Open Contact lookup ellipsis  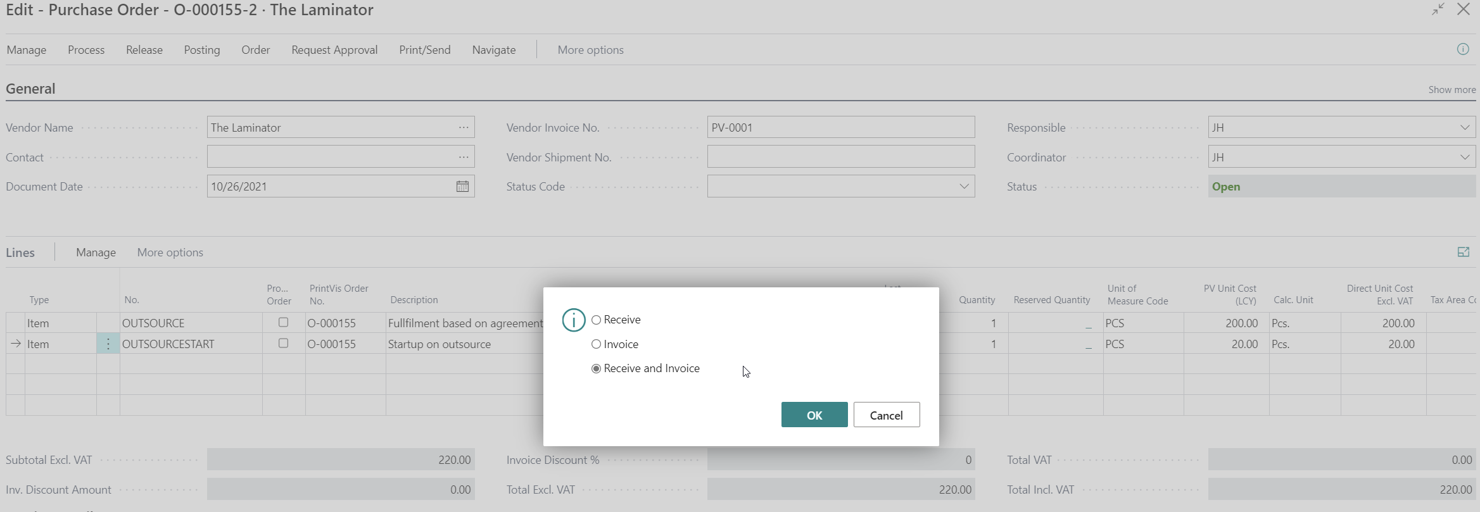click(x=464, y=157)
